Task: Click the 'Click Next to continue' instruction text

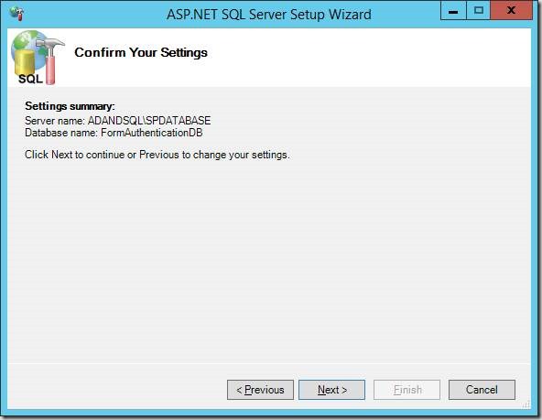Action: (157, 155)
